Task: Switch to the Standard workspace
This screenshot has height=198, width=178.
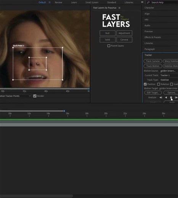Action: tap(111, 2)
